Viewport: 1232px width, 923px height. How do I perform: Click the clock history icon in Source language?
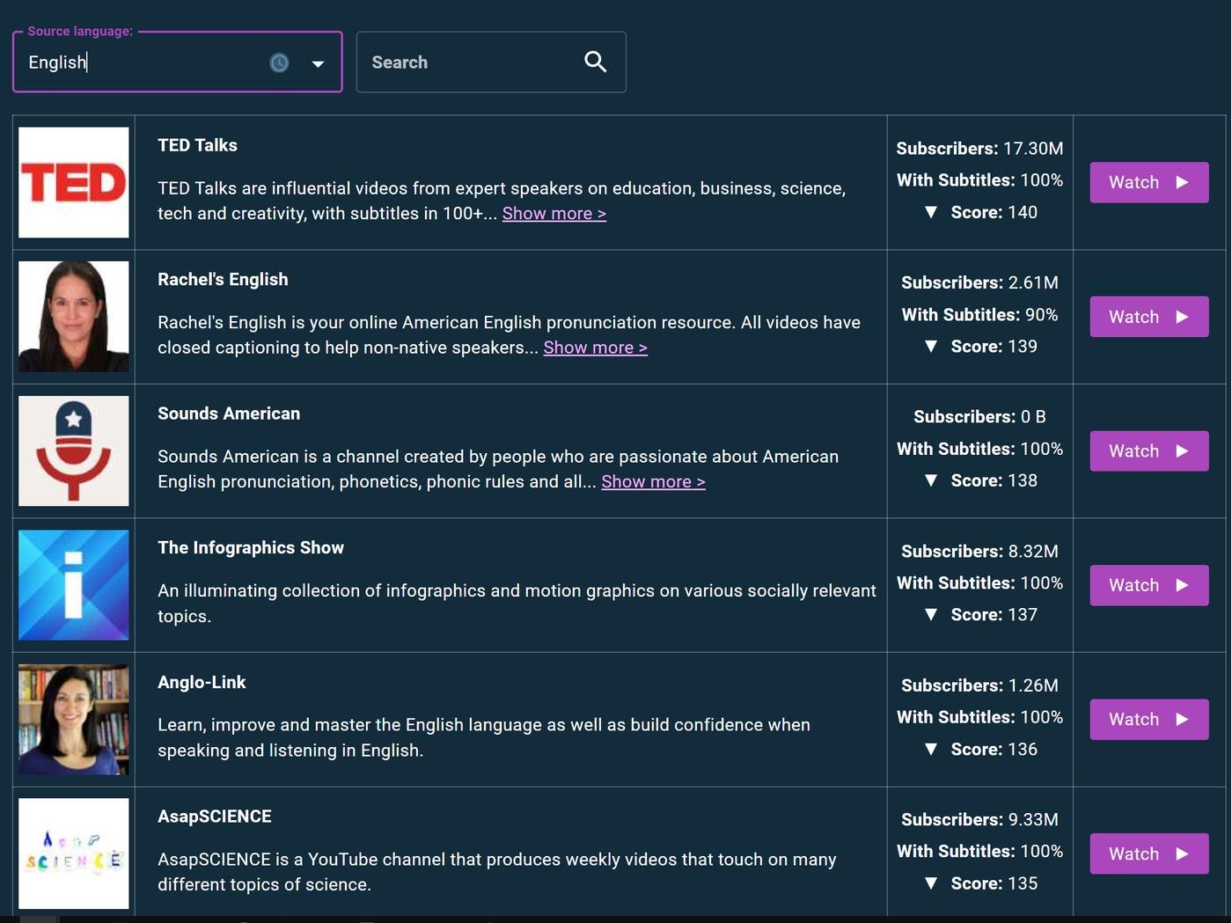coord(279,62)
